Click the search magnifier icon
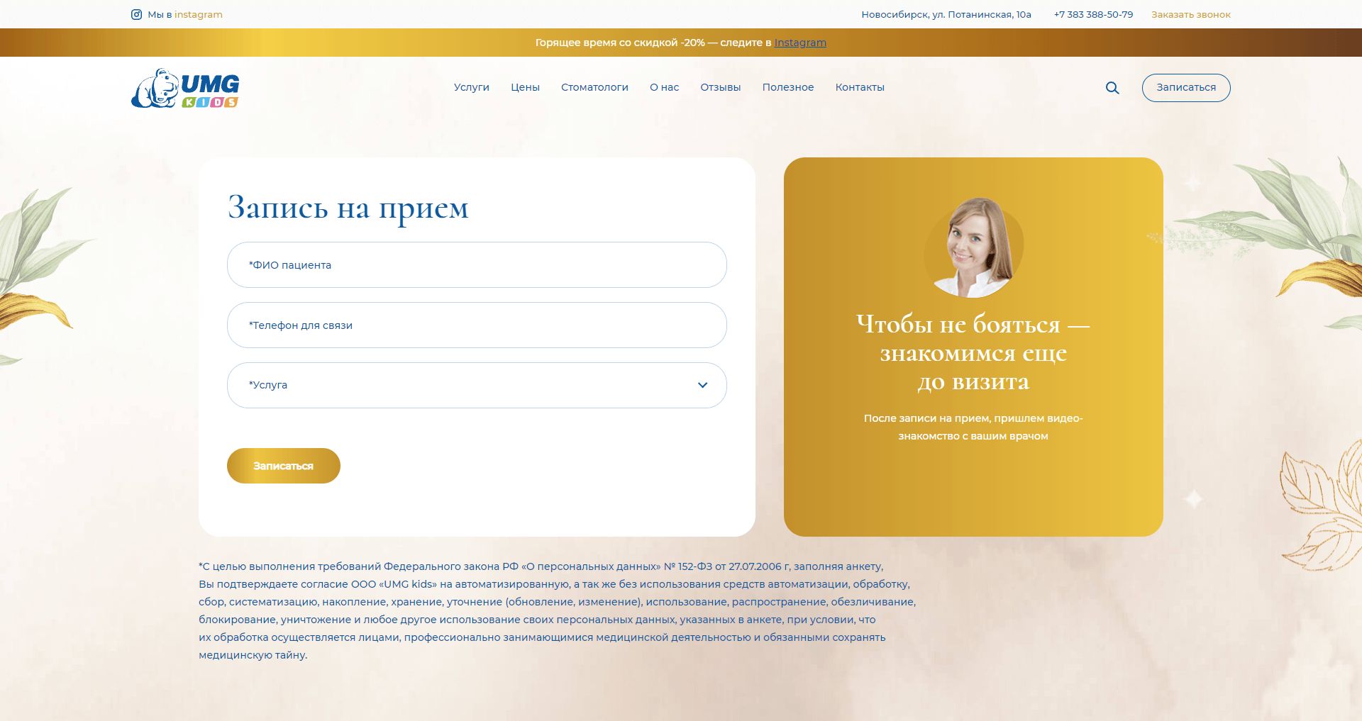1362x721 pixels. [x=1112, y=88]
